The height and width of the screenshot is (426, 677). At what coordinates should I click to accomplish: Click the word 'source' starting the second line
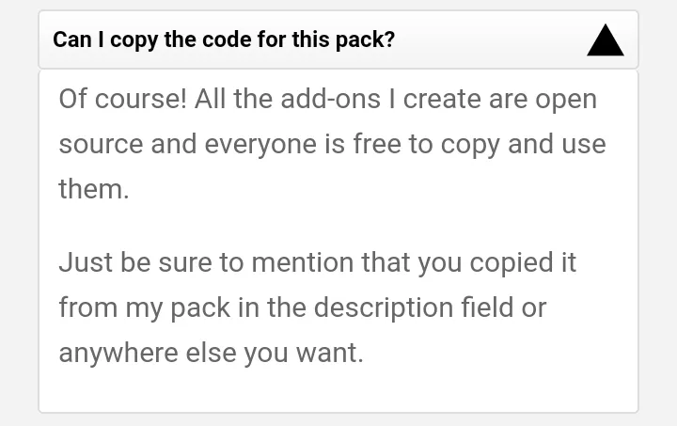pyautogui.click(x=101, y=145)
